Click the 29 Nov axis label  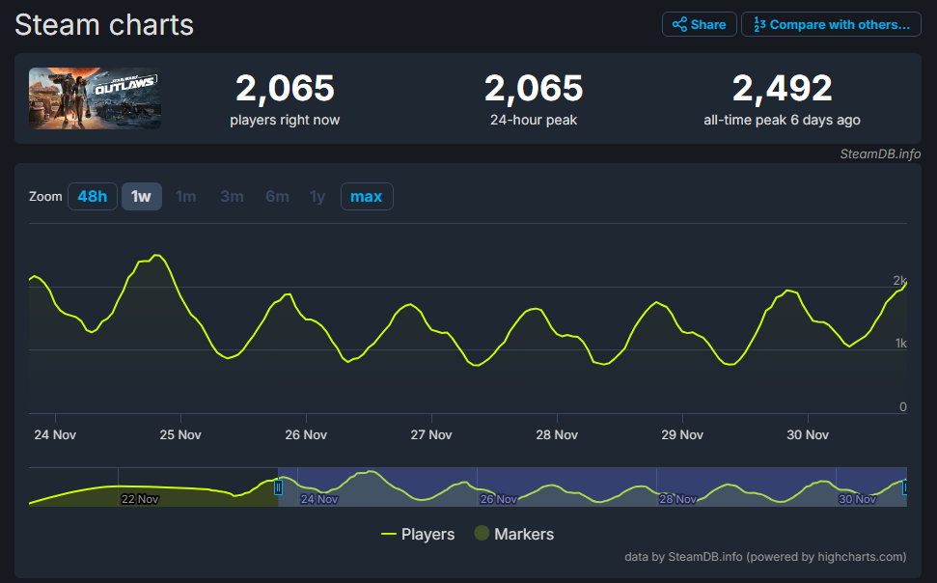coord(682,434)
